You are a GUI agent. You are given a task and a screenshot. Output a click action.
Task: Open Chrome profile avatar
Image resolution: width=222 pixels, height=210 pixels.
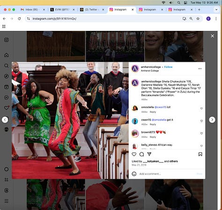tap(208, 19)
